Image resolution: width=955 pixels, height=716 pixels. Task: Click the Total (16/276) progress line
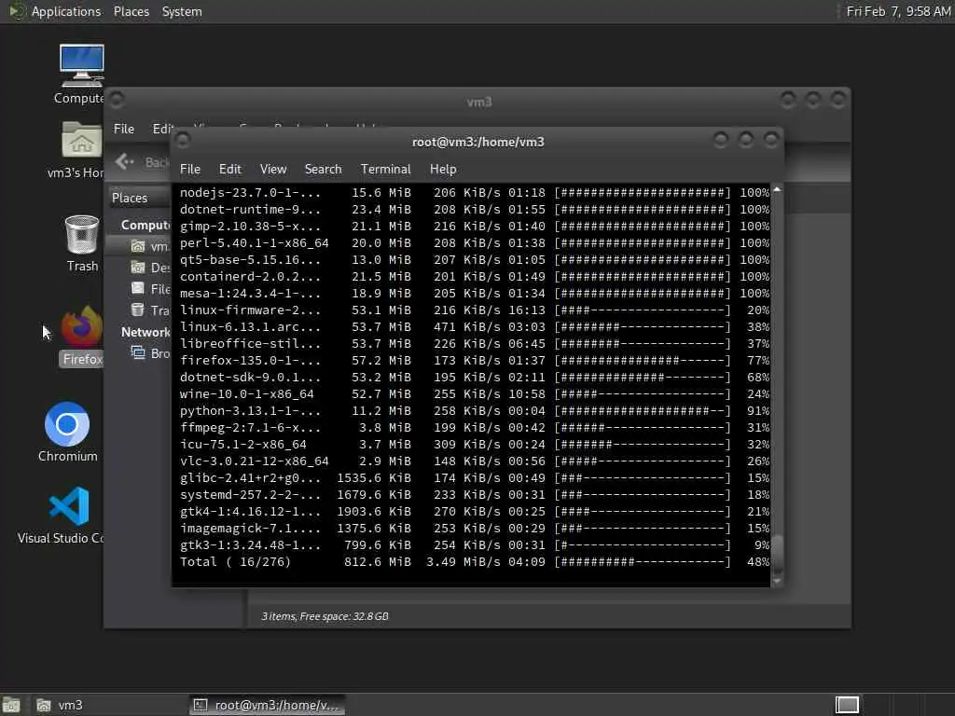click(x=475, y=562)
